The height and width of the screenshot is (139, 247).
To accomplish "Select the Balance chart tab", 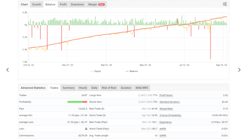I will coord(50,4).
